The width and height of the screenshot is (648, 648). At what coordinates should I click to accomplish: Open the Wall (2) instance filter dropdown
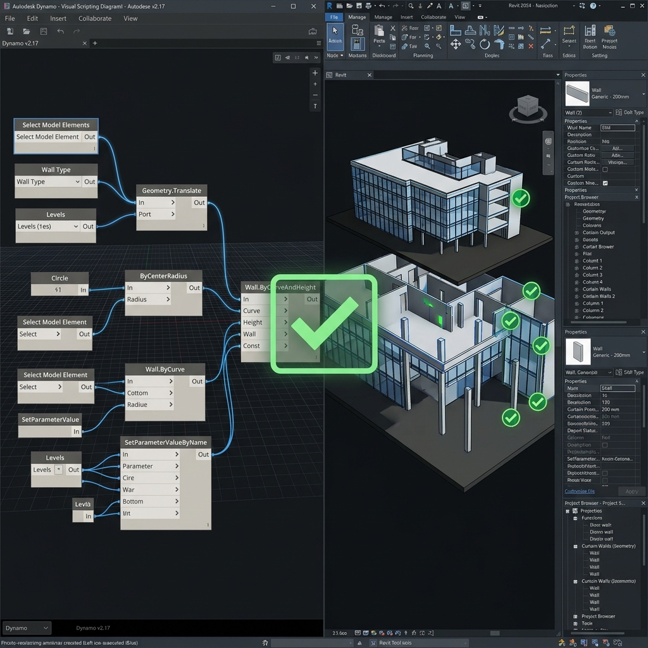(589, 113)
